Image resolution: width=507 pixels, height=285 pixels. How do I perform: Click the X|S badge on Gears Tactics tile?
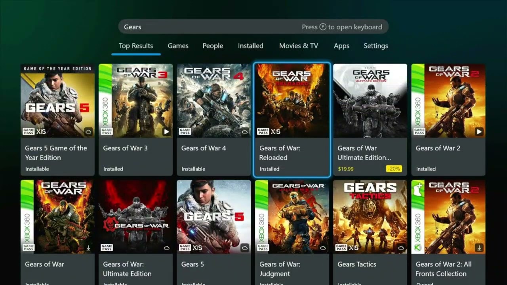click(354, 248)
